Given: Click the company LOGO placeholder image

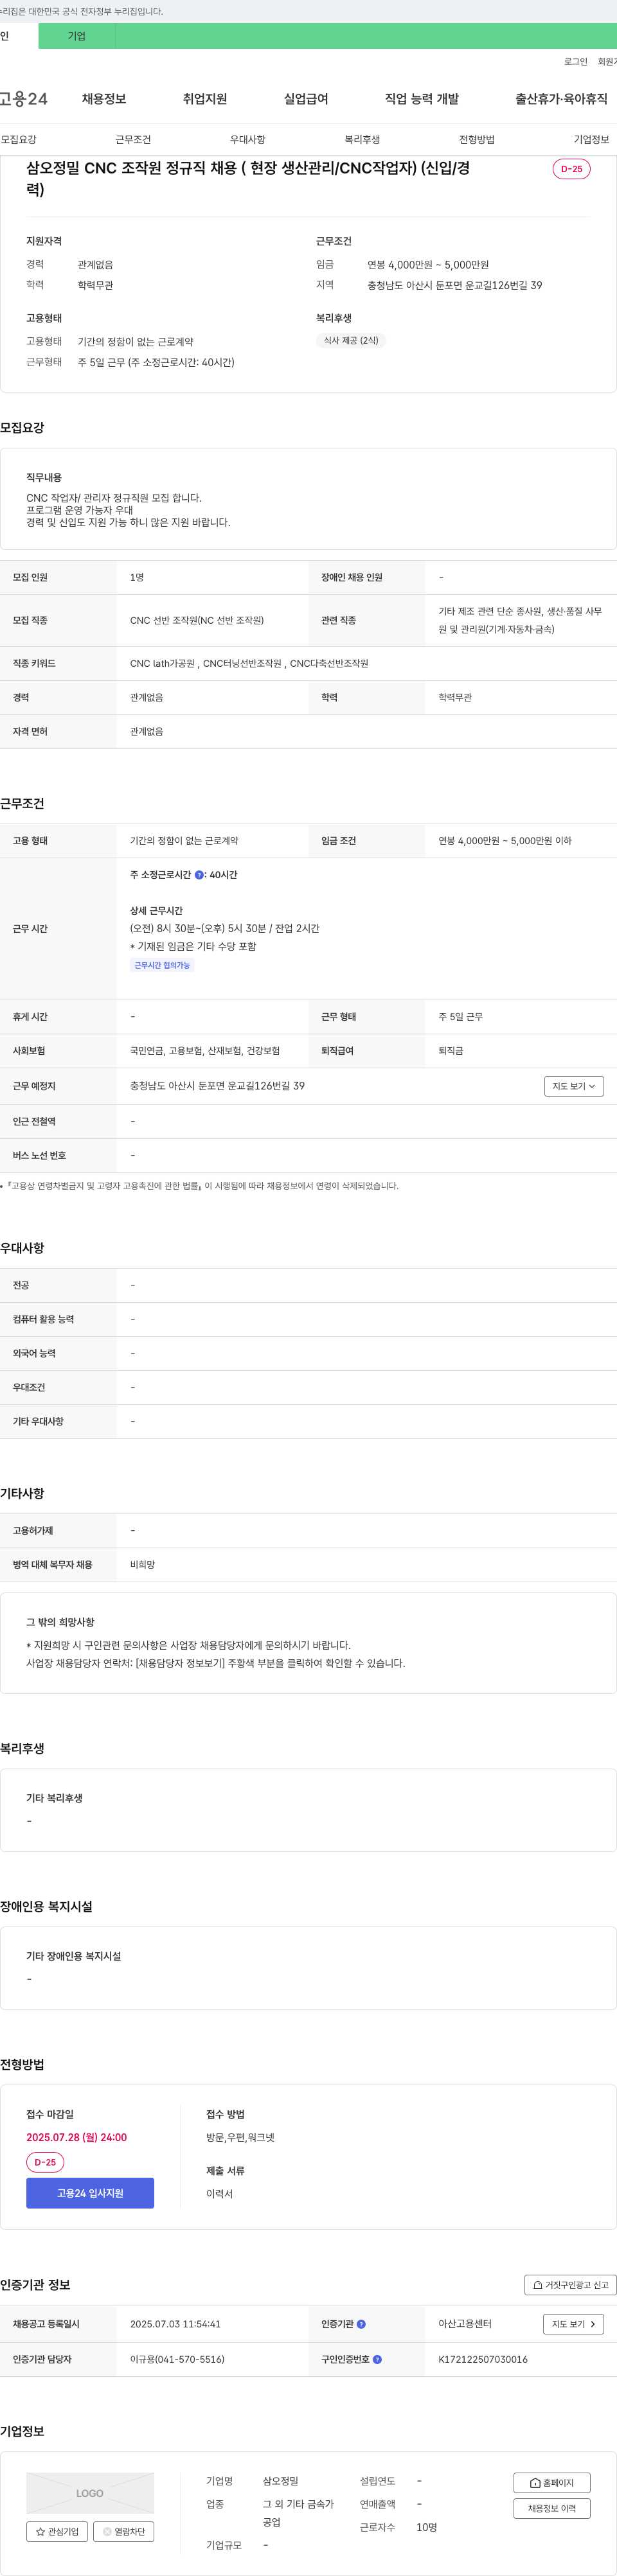Looking at the screenshot, I should click(90, 2493).
